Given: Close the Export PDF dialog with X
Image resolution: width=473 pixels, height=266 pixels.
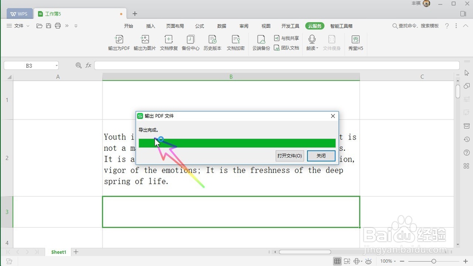Looking at the screenshot, I should (x=333, y=116).
